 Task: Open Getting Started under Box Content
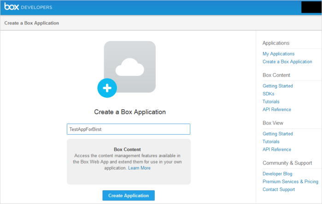pyautogui.click(x=278, y=86)
